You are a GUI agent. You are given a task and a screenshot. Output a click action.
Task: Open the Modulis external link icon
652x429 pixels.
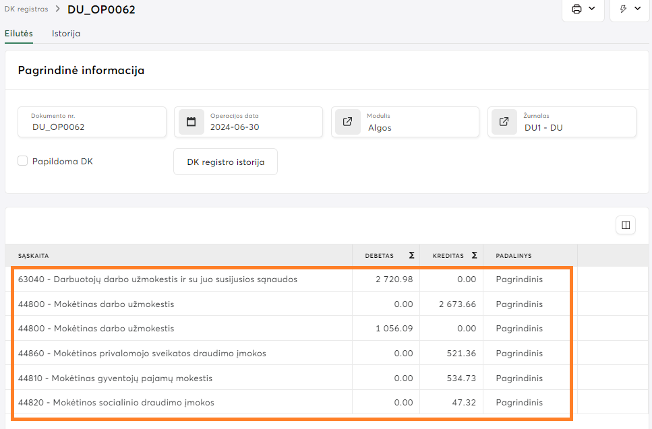[x=348, y=122]
